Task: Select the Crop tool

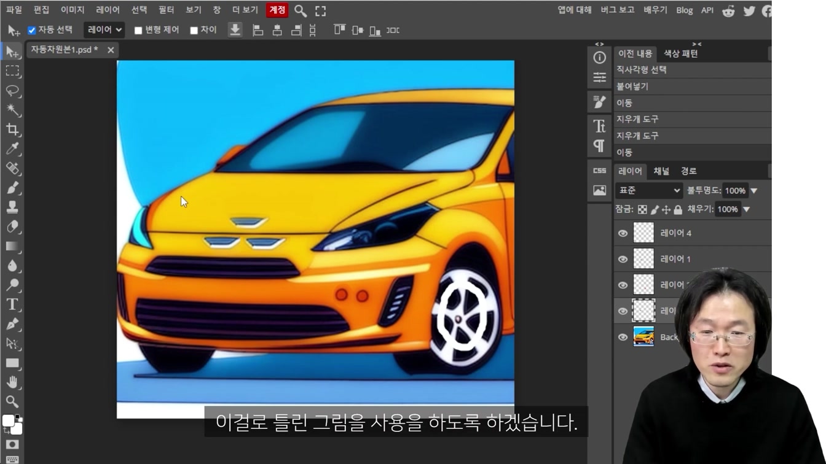Action: 12,130
